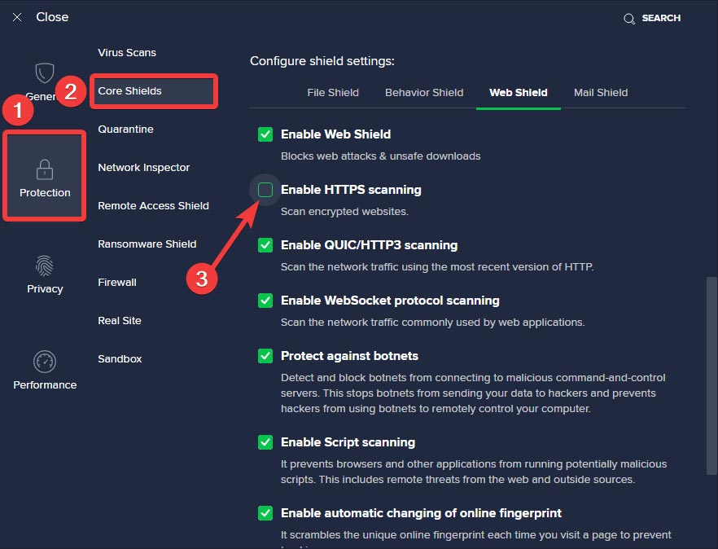Click the X close icon top left
The image size is (718, 549).
tap(17, 16)
